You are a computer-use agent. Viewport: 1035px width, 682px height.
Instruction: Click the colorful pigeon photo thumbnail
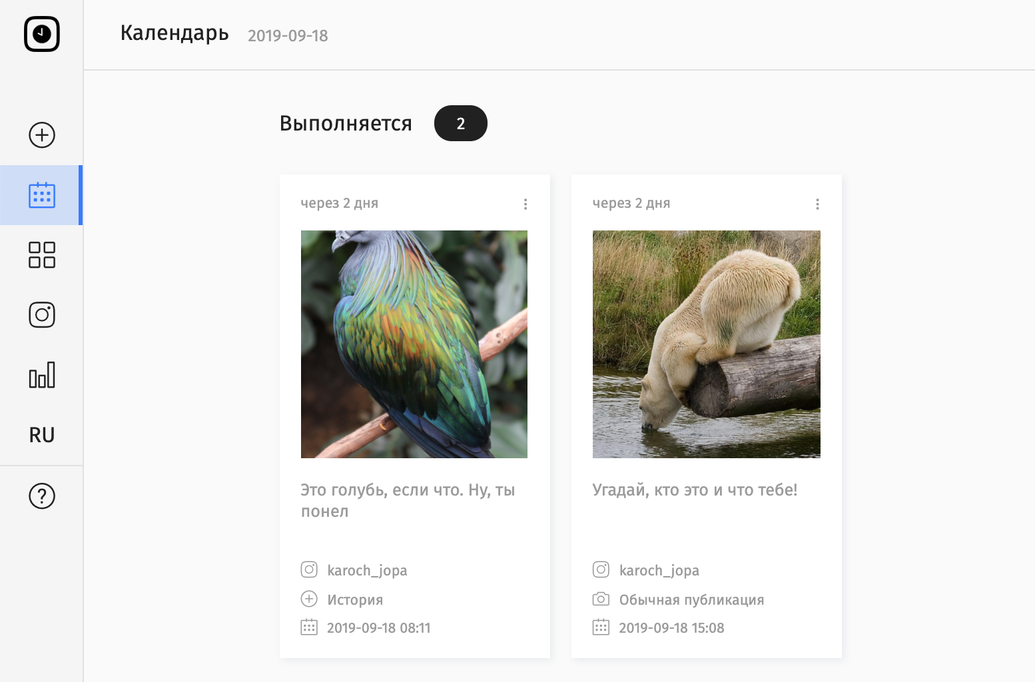[x=414, y=344]
